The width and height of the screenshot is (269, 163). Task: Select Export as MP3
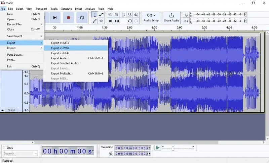[x=76, y=43]
